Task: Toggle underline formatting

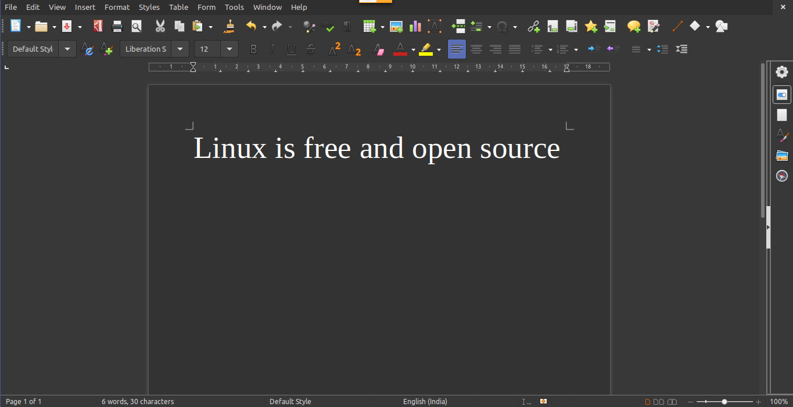Action: (291, 49)
